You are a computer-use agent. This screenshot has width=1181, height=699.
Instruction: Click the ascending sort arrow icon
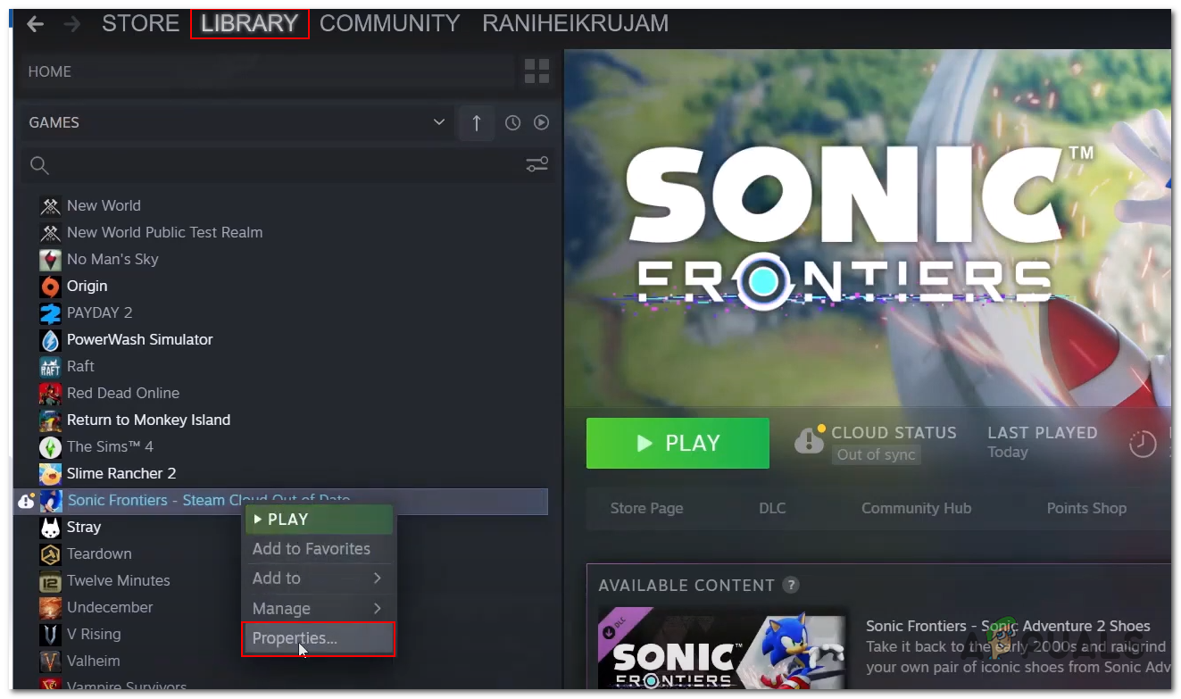pyautogui.click(x=476, y=122)
